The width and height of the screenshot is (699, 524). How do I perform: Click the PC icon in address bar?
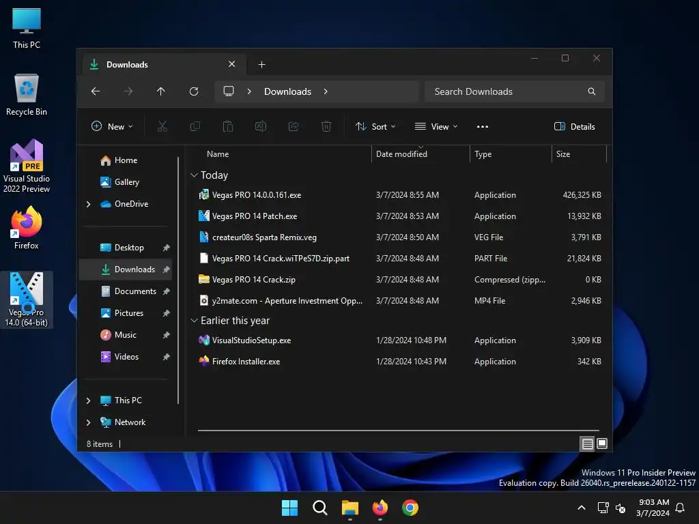[x=229, y=91]
